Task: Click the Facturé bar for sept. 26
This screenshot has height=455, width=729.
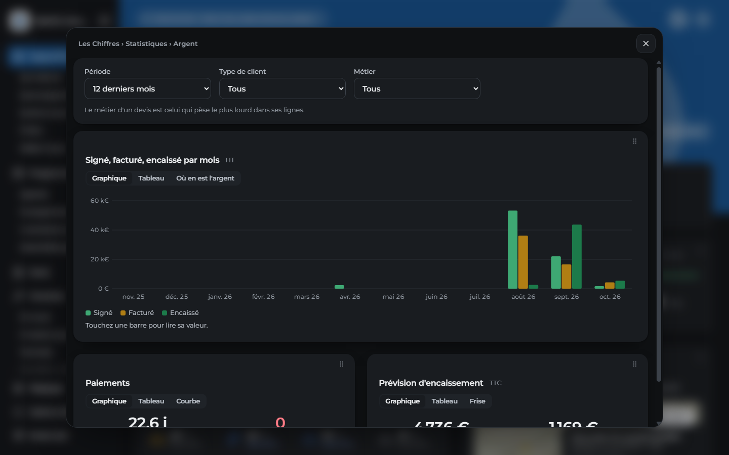Action: [566, 277]
